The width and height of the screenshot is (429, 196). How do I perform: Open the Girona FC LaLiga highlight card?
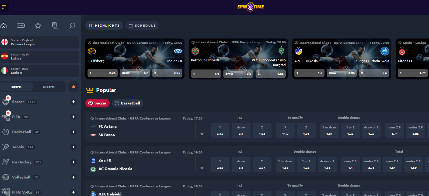click(412, 59)
